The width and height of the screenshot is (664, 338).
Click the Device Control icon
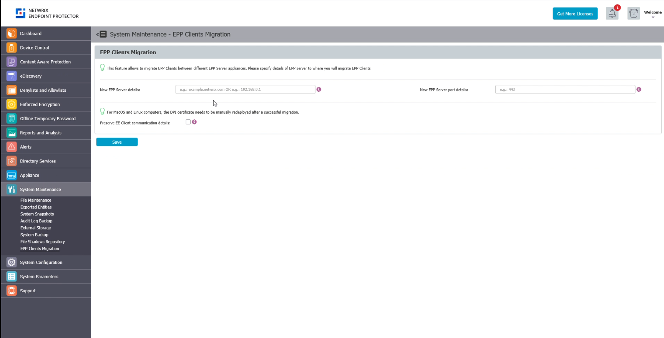(x=12, y=48)
